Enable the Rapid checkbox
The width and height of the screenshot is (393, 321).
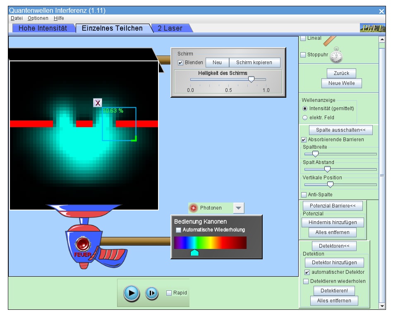coord(169,293)
